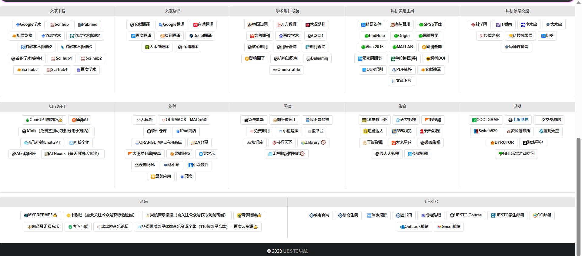Open 导师评价网 link
Screen dimensions: 582x256
point(517,47)
